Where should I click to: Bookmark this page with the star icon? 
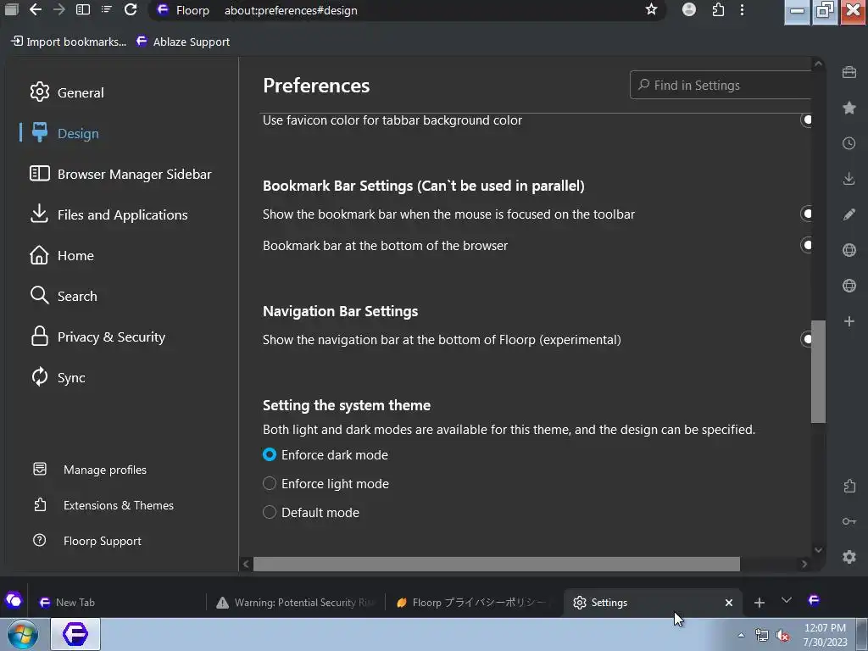point(651,9)
